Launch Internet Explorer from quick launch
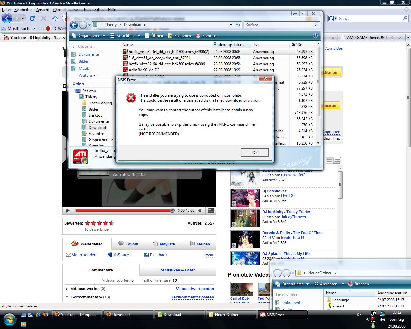The height and width of the screenshot is (329, 411). coord(38,315)
